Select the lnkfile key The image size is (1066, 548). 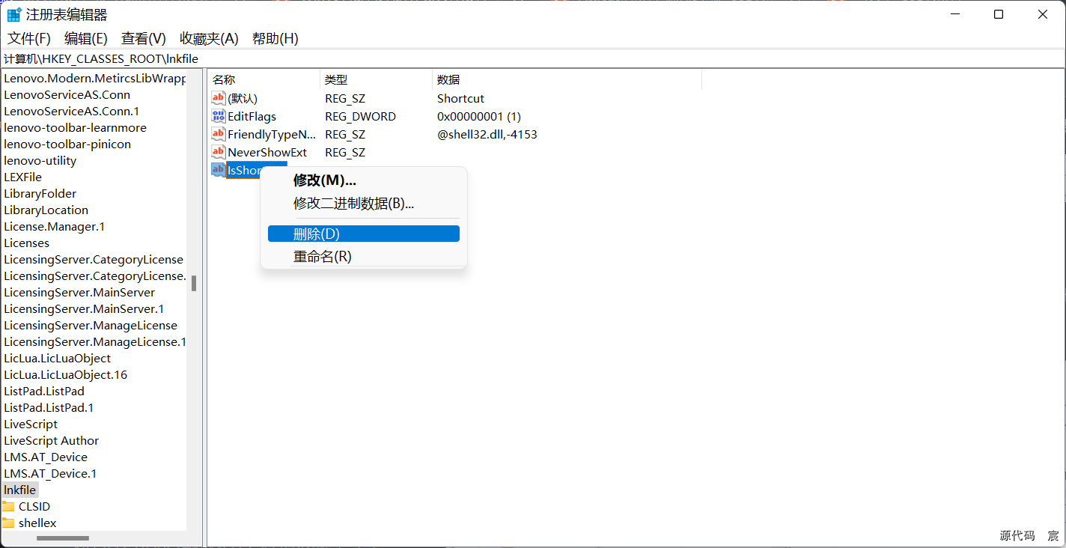click(19, 490)
